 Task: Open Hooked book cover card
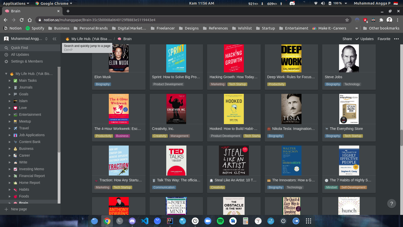(234, 109)
